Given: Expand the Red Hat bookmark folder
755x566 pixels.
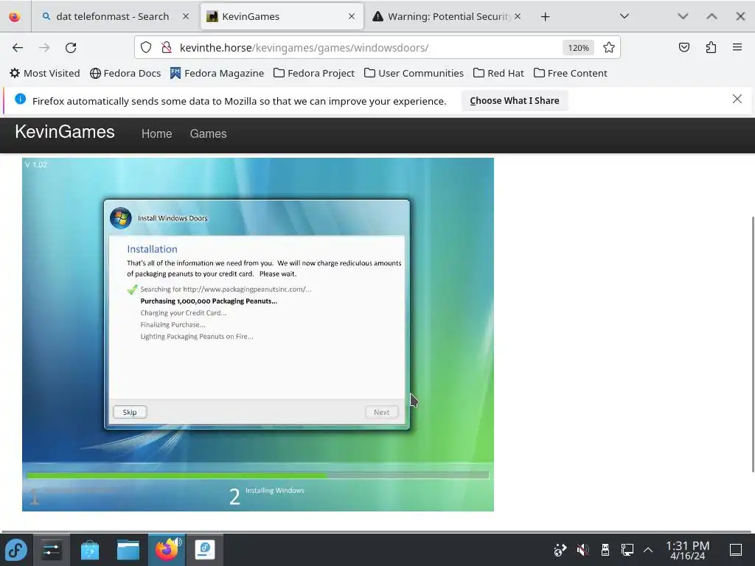Looking at the screenshot, I should point(498,73).
